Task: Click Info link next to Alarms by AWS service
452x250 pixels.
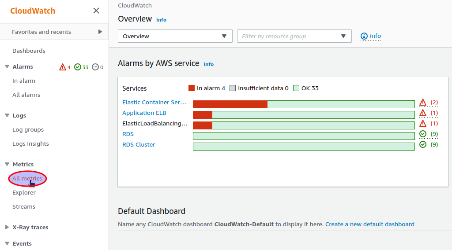Action: (208, 64)
